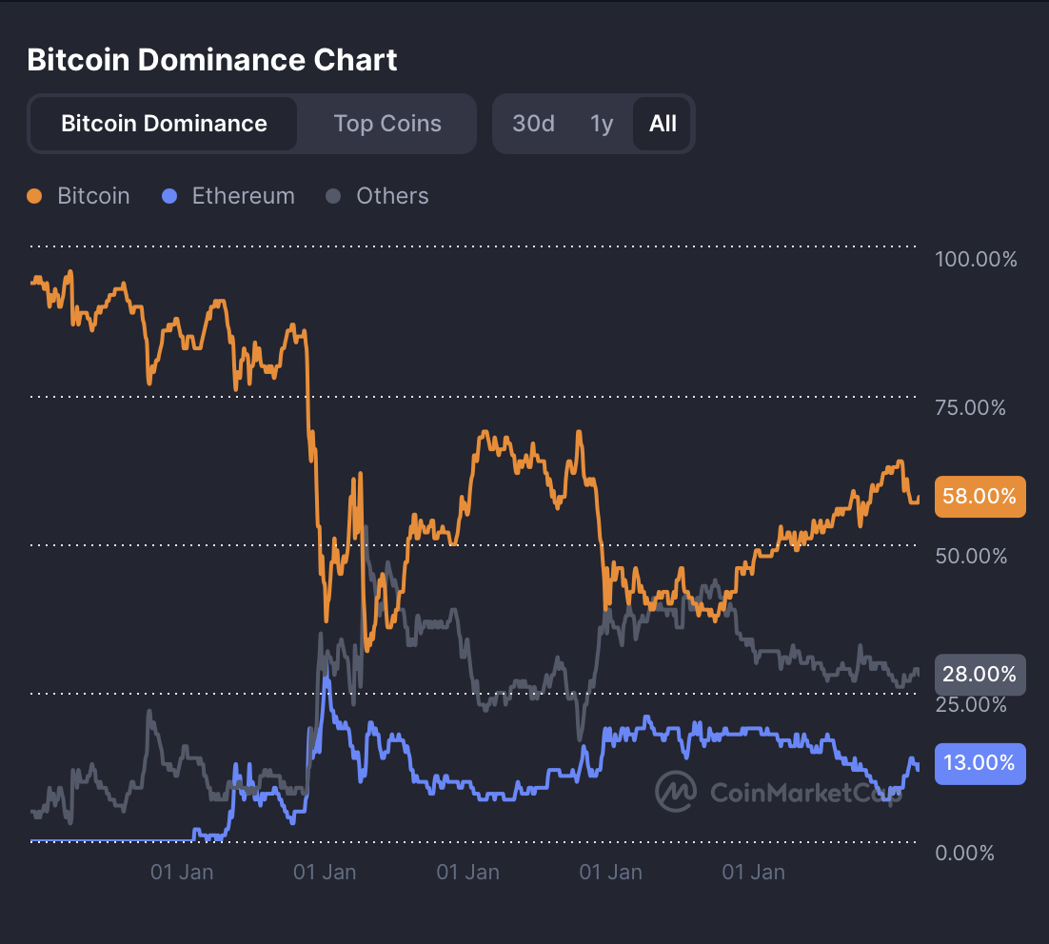The width and height of the screenshot is (1049, 944).
Task: Open the Top Coins tab
Action: [x=387, y=124]
